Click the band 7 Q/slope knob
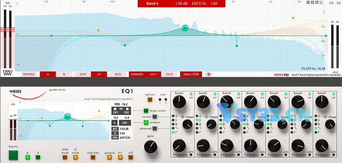The image size is (342, 163). pyautogui.click(x=330, y=124)
